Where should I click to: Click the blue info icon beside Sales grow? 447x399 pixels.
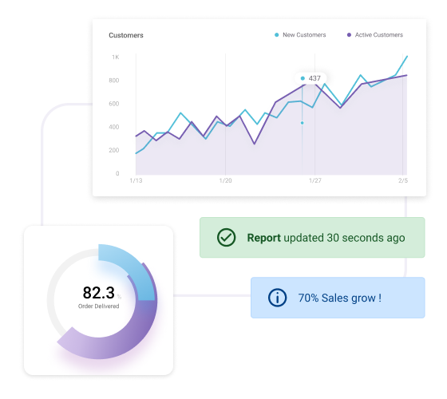pos(277,298)
